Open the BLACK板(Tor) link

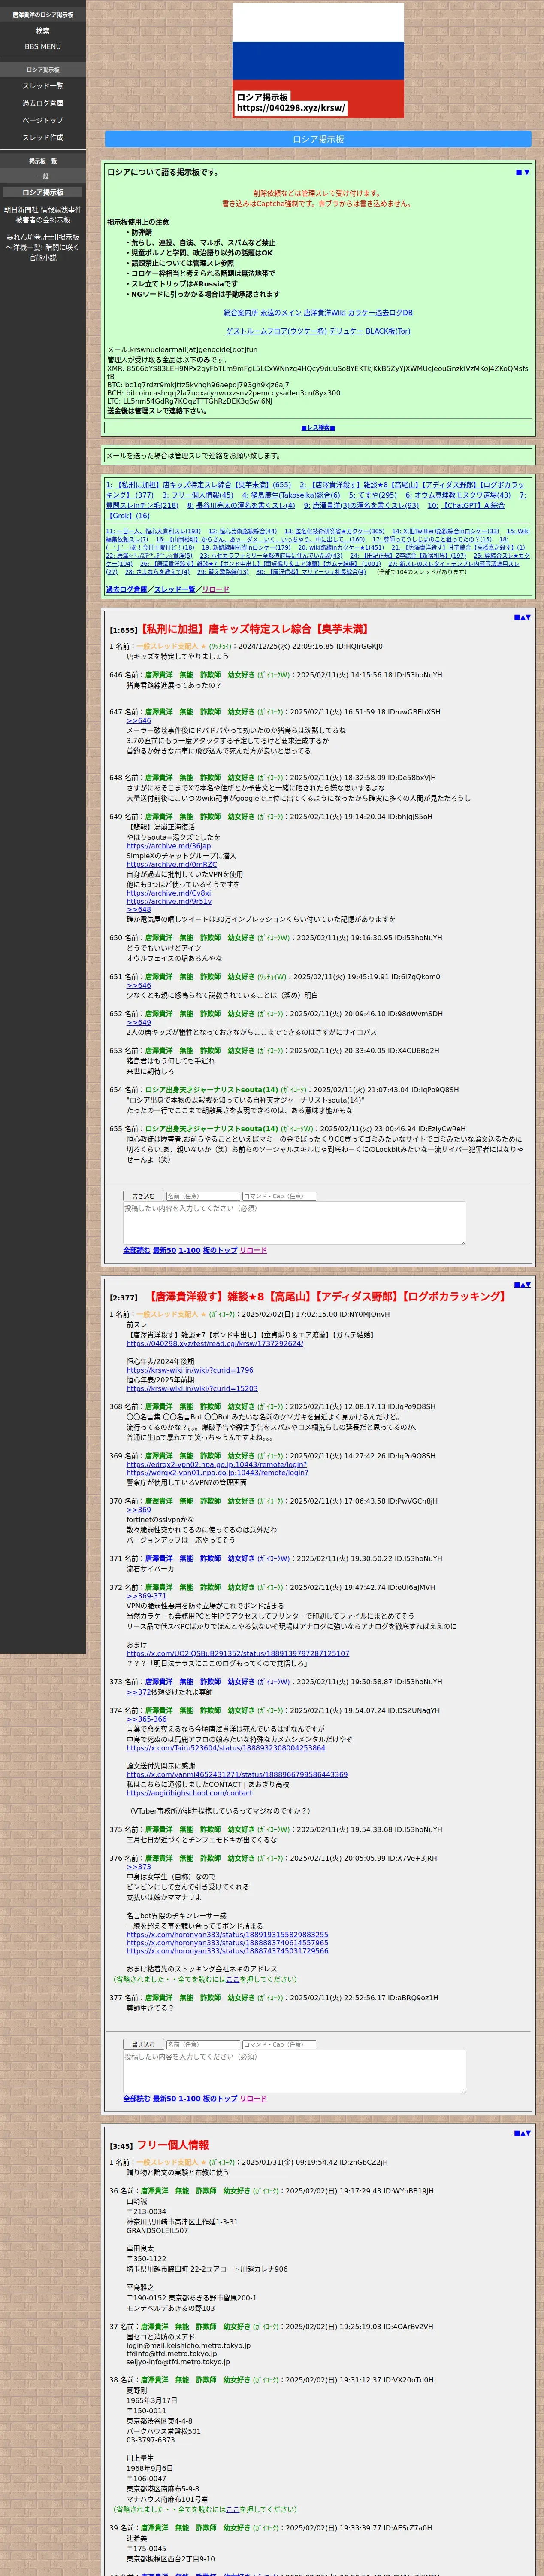[388, 331]
